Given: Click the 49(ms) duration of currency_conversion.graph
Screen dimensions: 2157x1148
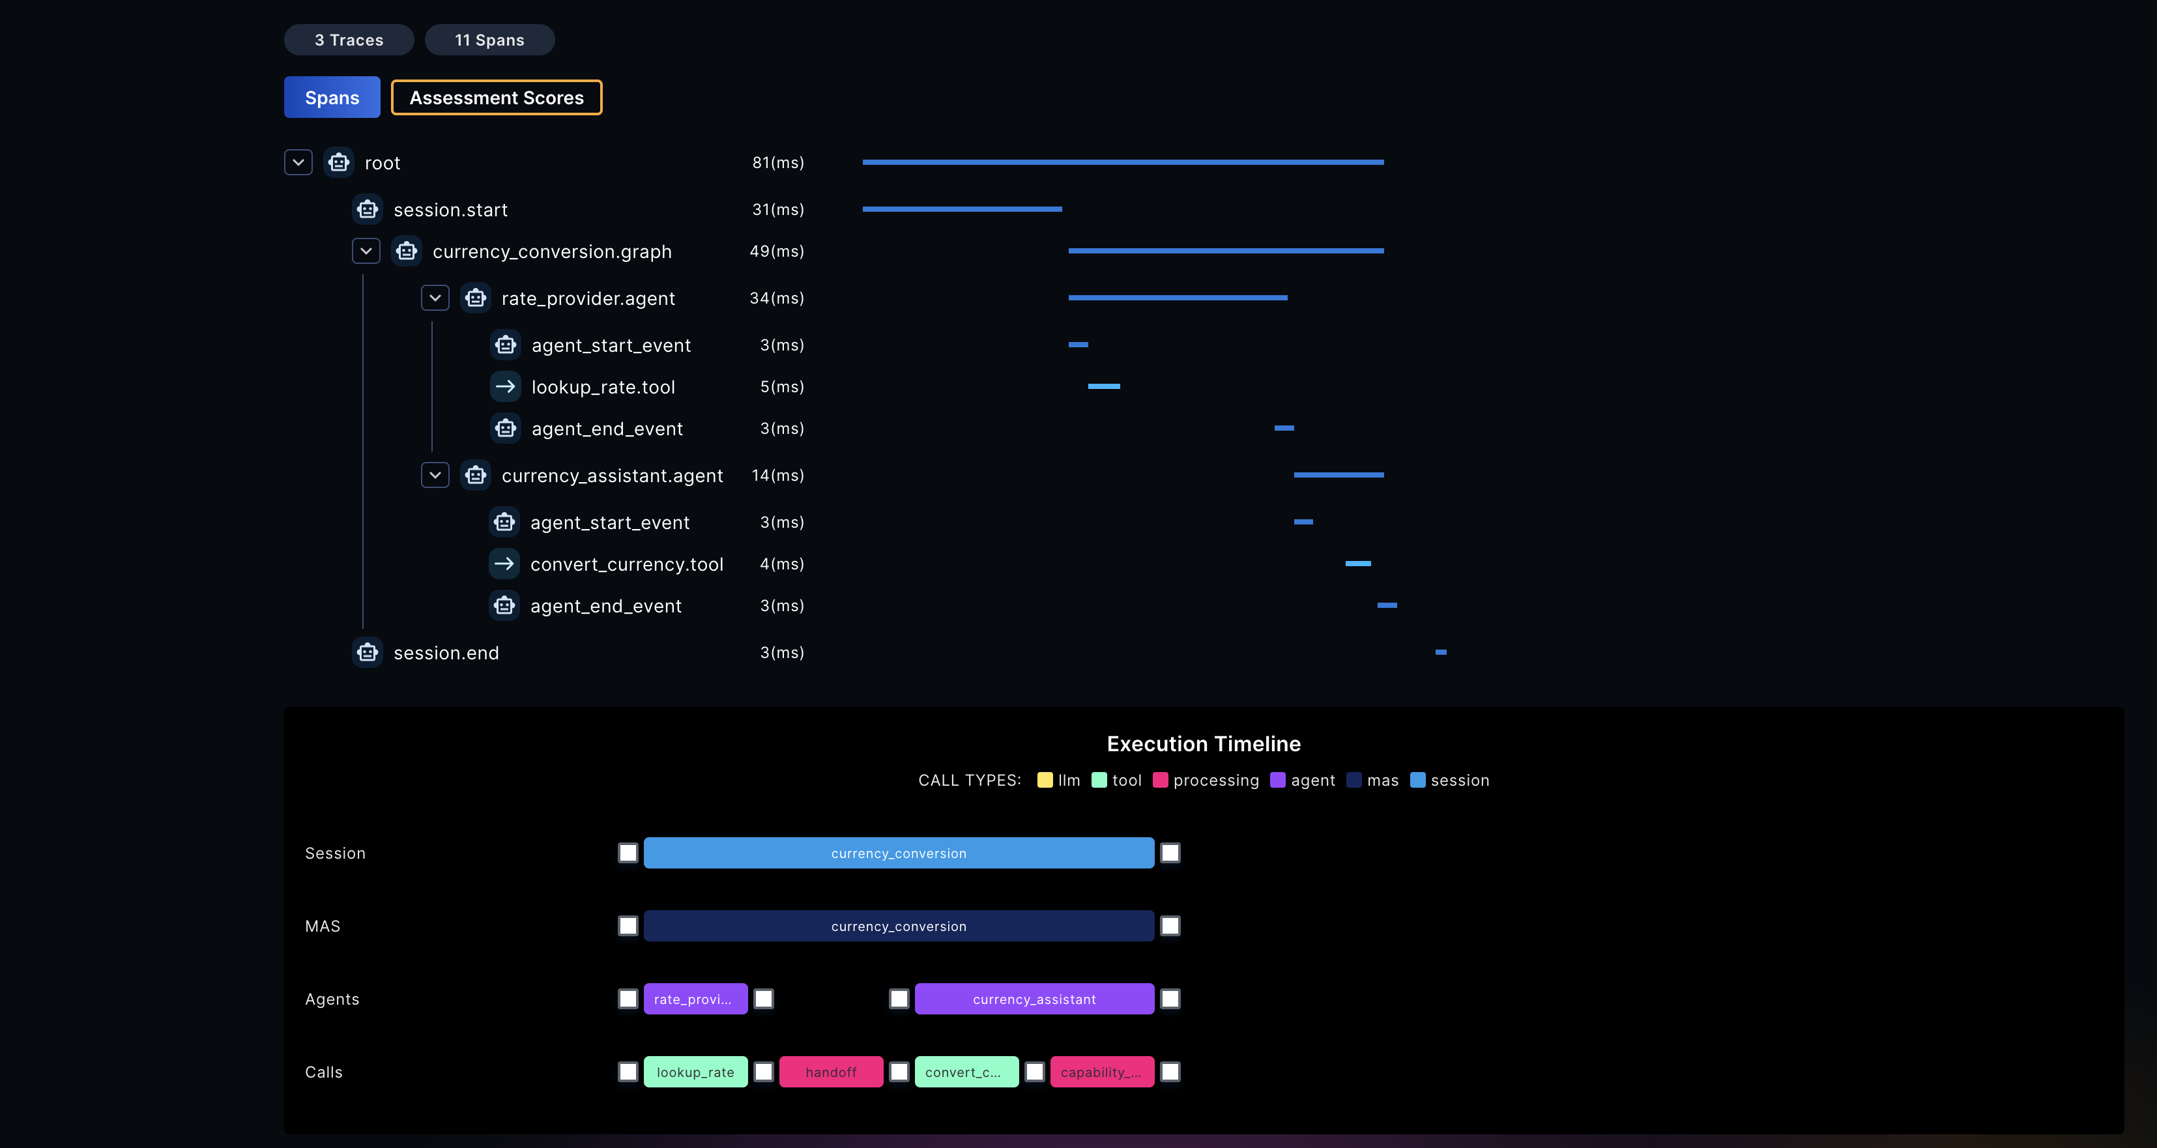Looking at the screenshot, I should [x=776, y=251].
